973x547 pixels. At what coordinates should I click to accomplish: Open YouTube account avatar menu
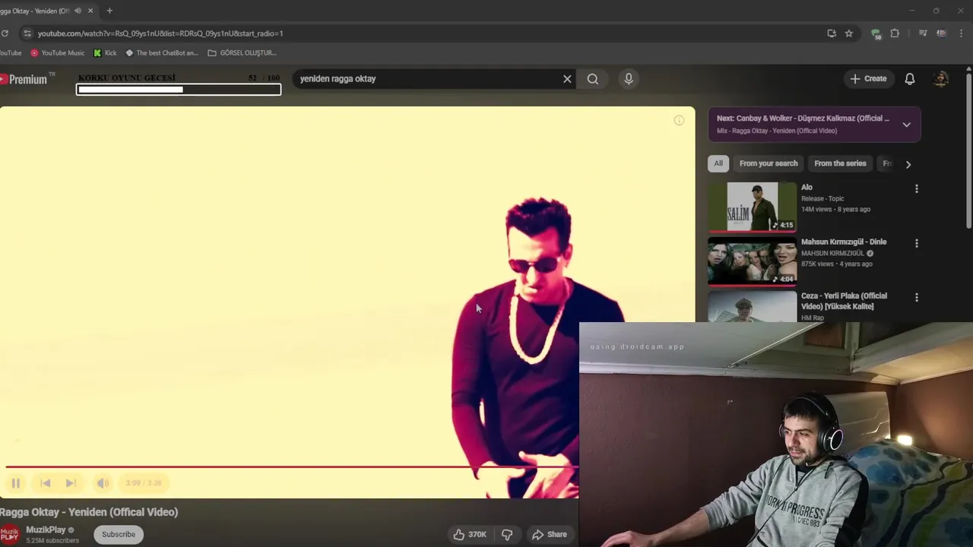click(x=941, y=79)
